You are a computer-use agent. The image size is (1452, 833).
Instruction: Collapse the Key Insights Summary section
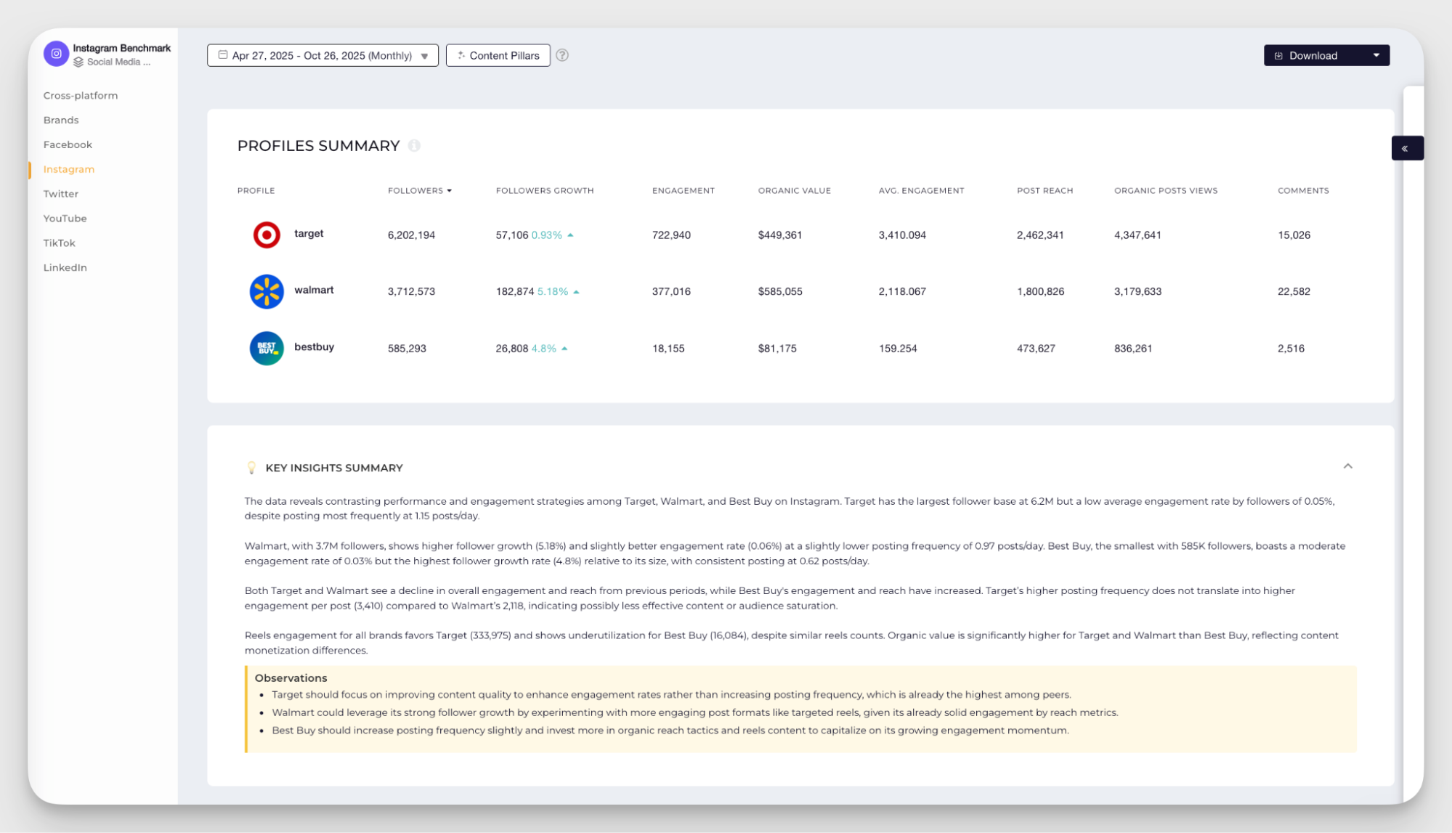coord(1349,466)
